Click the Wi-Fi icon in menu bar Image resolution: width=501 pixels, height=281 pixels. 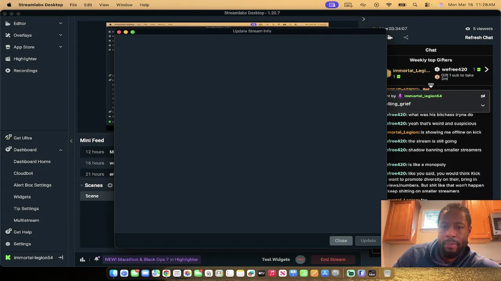389,5
